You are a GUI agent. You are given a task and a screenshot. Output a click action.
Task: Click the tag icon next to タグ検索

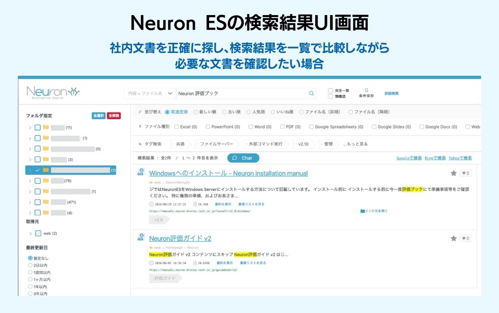141,144
